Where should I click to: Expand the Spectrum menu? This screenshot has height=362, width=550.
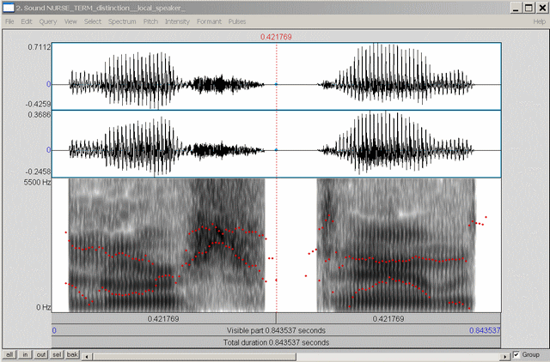[122, 21]
